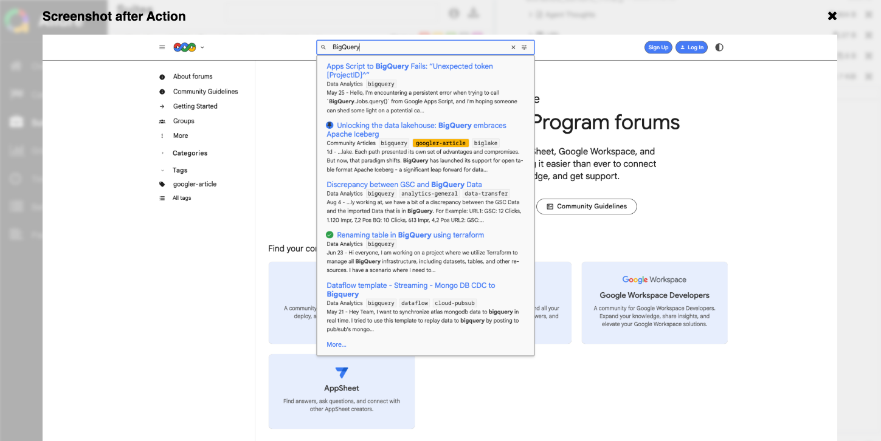
Task: Click the arrow icon beside Getting Started
Action: point(162,106)
